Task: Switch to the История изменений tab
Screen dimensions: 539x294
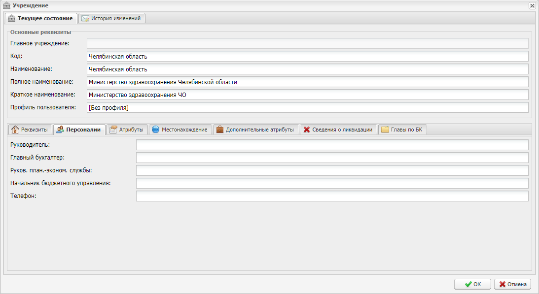Action: click(112, 18)
